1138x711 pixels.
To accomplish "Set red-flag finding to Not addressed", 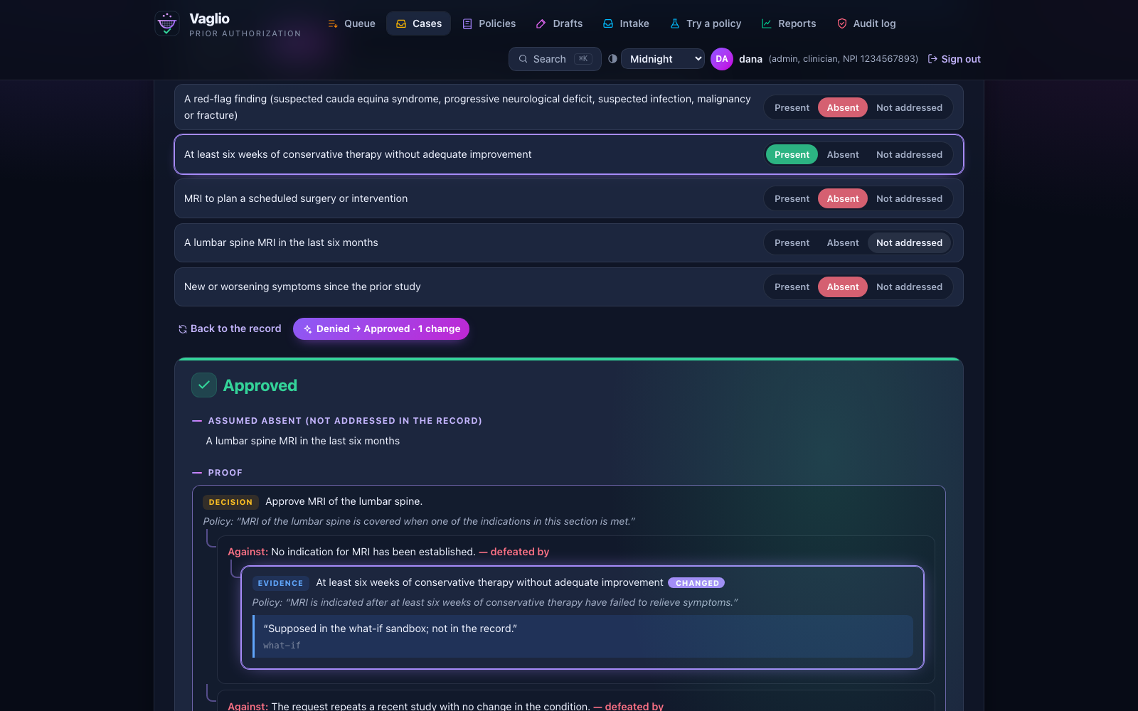I will 909,107.
